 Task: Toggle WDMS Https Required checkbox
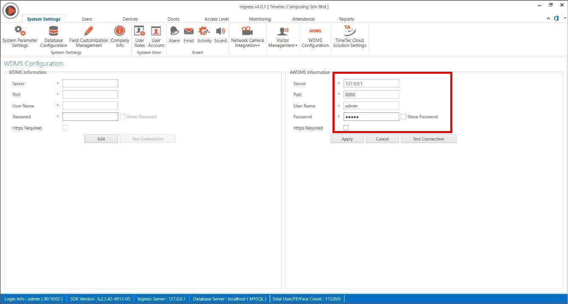65,128
